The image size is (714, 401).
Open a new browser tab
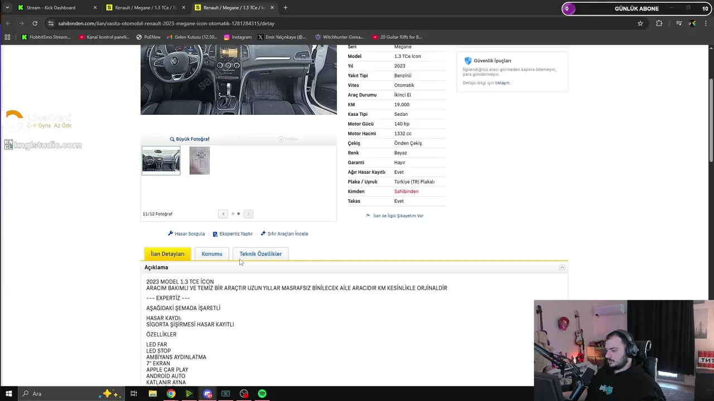[x=286, y=8]
